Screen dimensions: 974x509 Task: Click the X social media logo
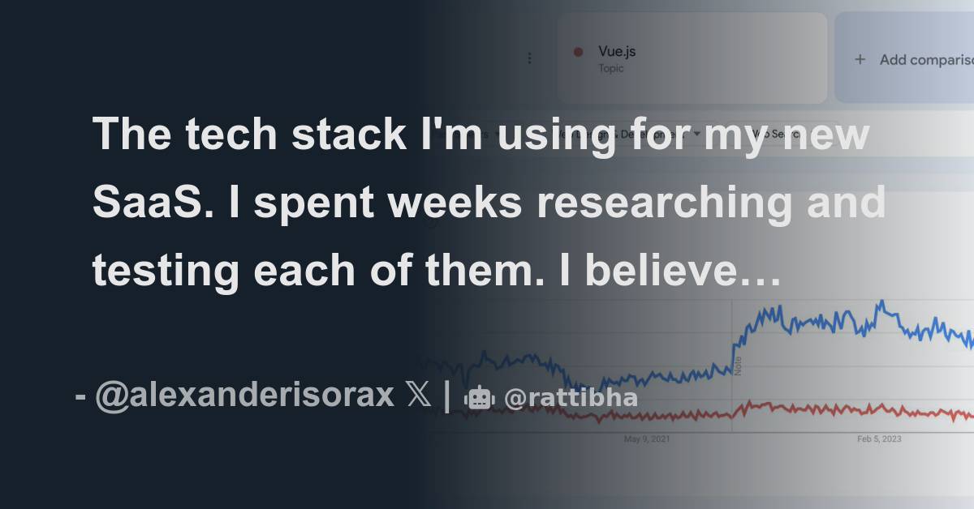[416, 395]
